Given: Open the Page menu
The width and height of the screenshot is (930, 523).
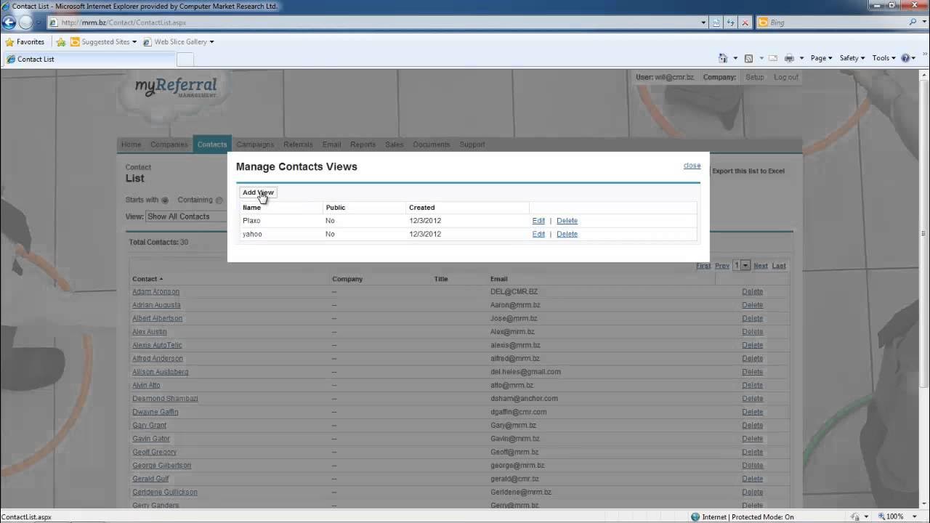Looking at the screenshot, I should [x=821, y=58].
